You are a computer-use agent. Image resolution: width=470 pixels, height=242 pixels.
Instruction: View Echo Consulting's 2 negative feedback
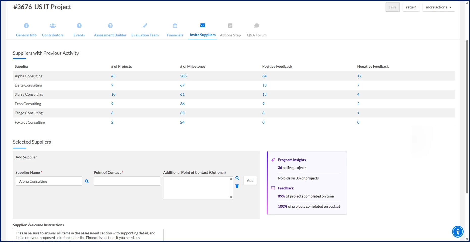(358, 104)
